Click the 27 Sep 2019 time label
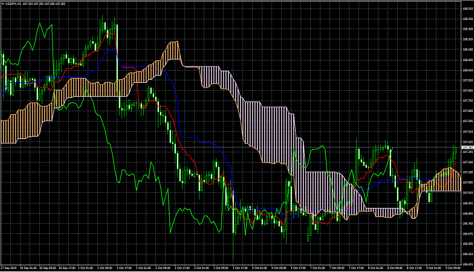The width and height of the screenshot is (474, 272). [x=8, y=268]
